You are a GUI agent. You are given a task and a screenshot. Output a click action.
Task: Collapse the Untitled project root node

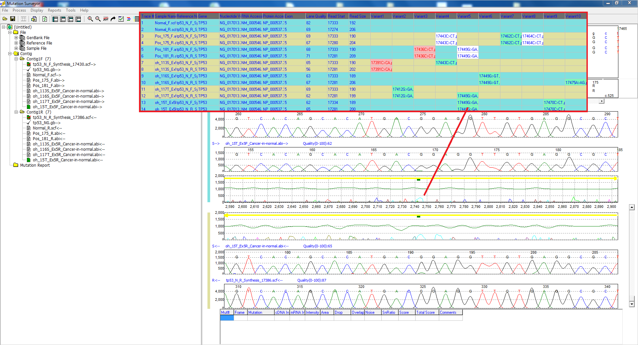tap(3, 27)
